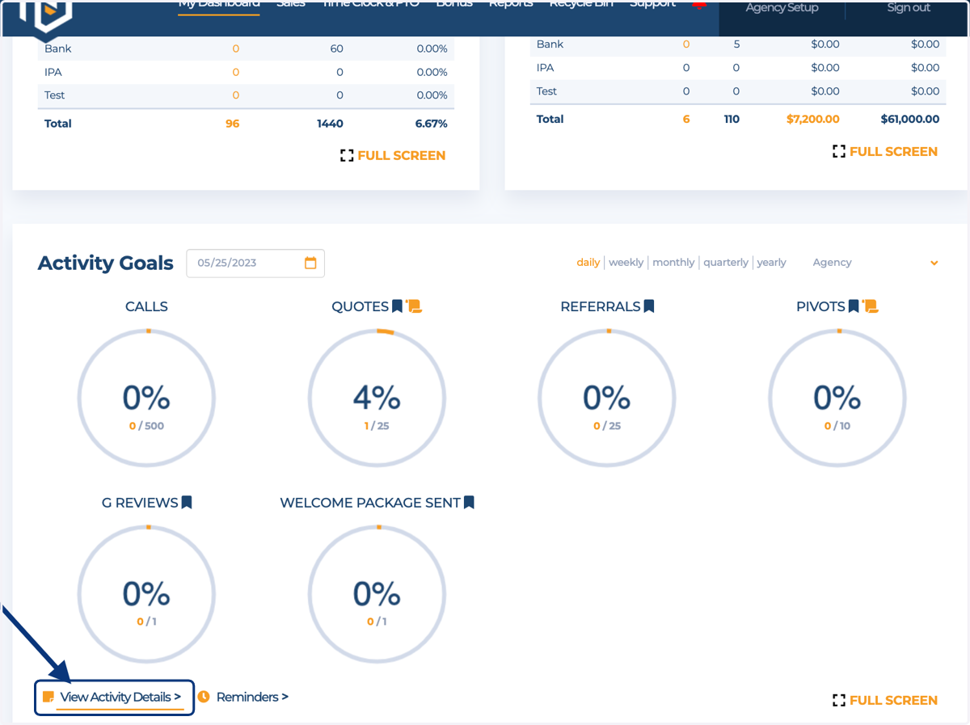Click the value 60 in left Bank row

(x=336, y=48)
